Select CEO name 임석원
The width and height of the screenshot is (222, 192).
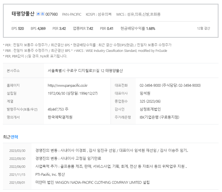click(x=145, y=93)
